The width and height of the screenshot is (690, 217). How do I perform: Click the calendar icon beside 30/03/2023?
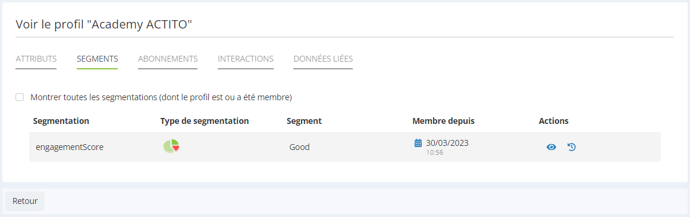[x=418, y=143]
